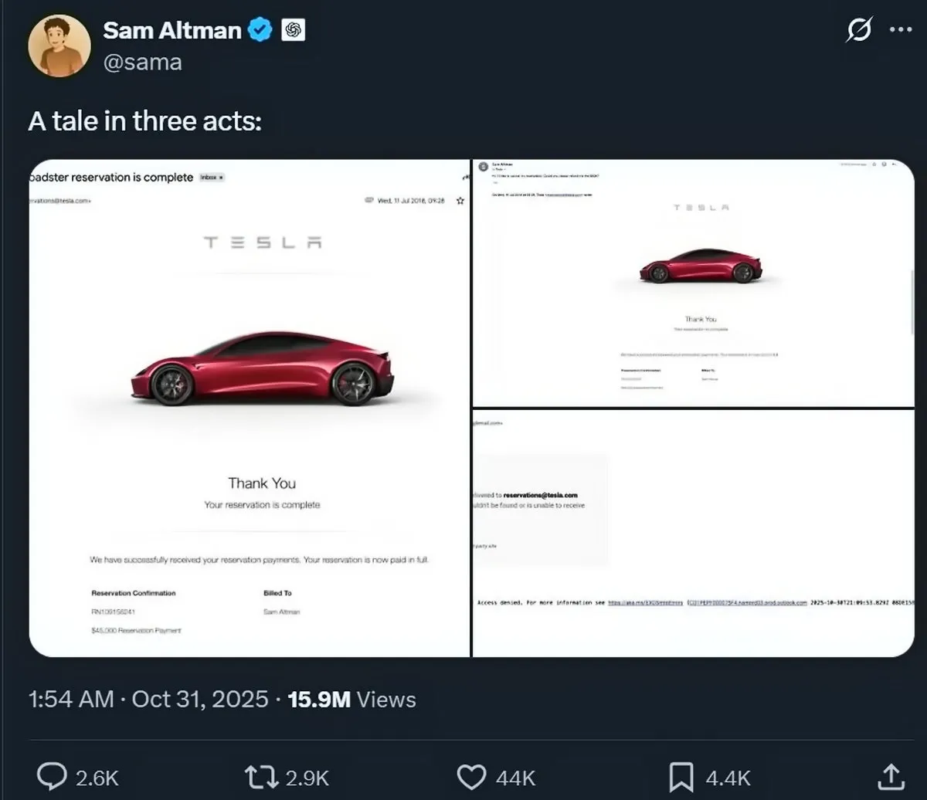The width and height of the screenshot is (927, 800).
Task: Reply to the post via comment icon
Action: (x=53, y=776)
